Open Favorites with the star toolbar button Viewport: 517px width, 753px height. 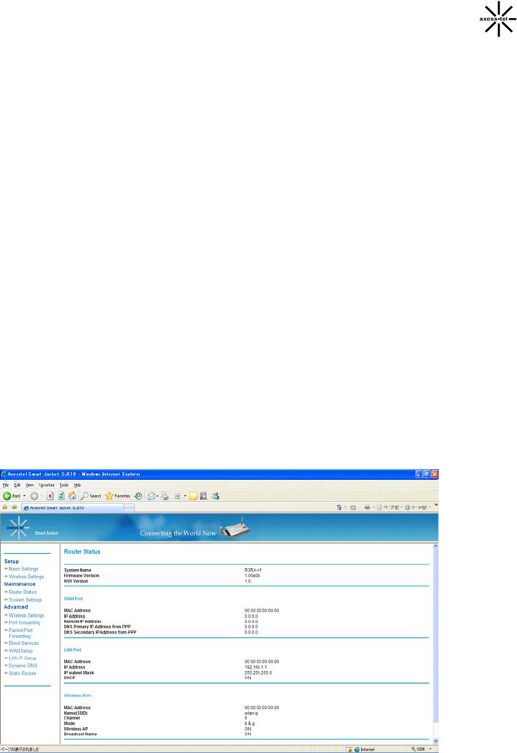point(118,496)
